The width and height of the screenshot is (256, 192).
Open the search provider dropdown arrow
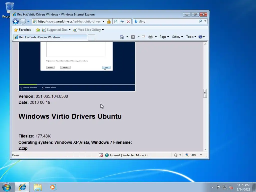pos(205,21)
